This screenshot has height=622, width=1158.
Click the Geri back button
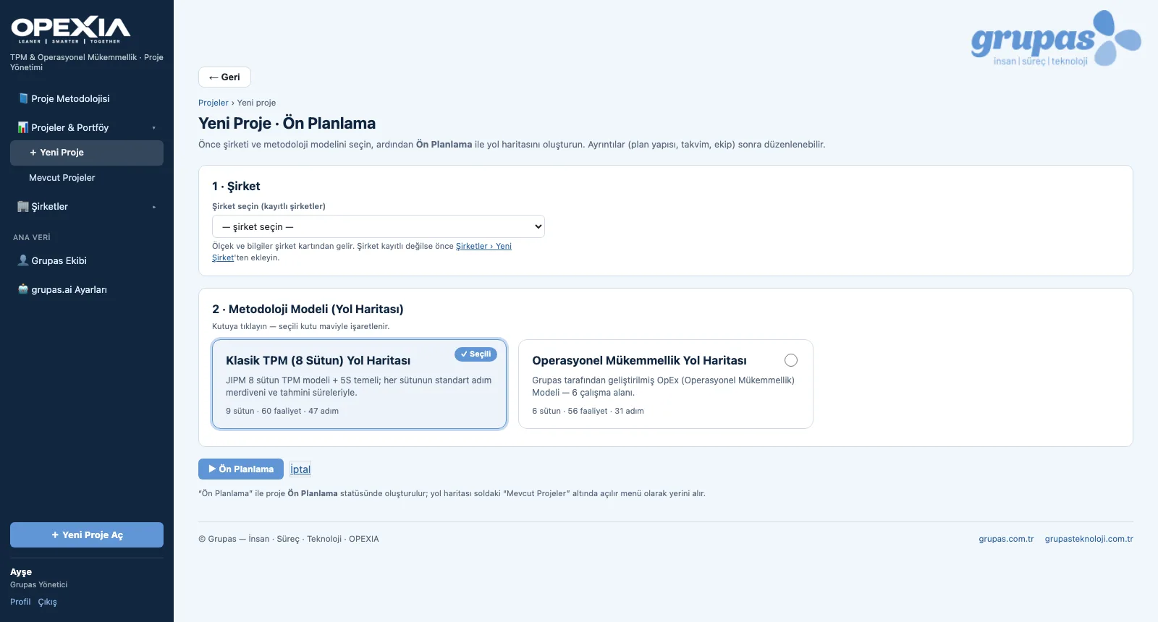point(224,77)
